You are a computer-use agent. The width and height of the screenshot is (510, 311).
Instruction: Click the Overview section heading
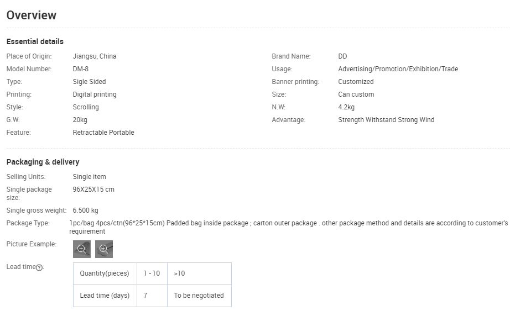(32, 15)
